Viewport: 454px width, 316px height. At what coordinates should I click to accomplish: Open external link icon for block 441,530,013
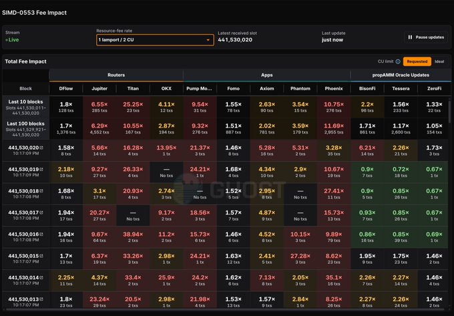(x=41, y=299)
